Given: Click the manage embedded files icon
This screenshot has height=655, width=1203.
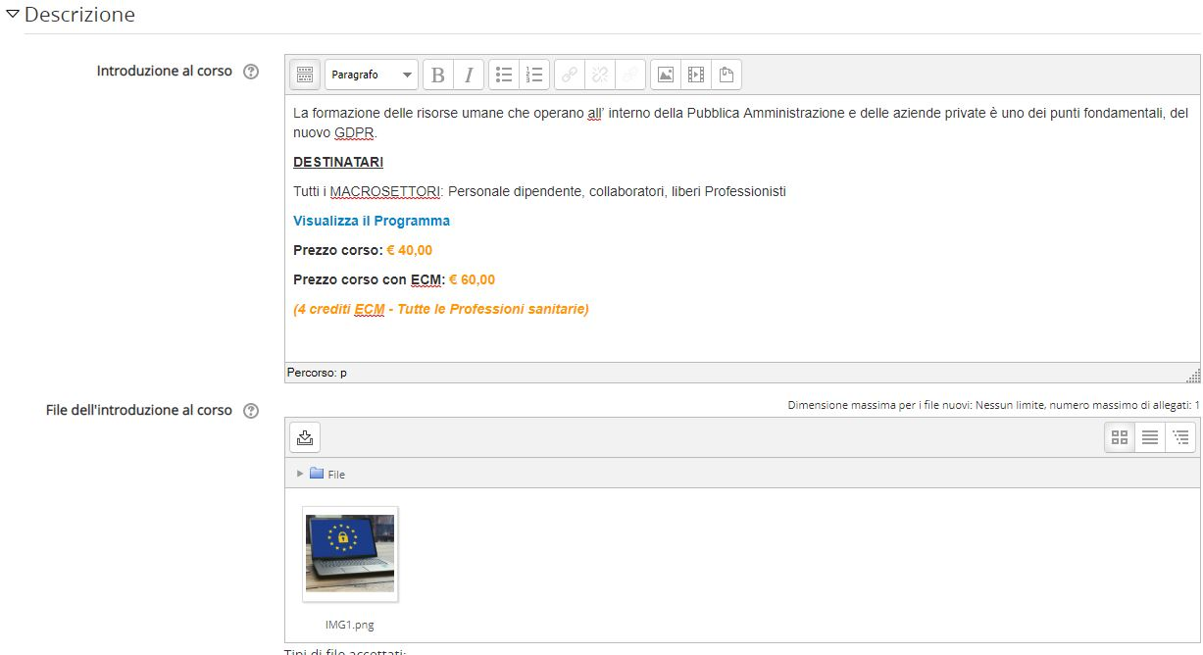Looking at the screenshot, I should [727, 75].
